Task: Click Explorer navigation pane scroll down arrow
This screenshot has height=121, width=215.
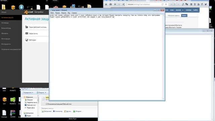Action: click(38, 116)
